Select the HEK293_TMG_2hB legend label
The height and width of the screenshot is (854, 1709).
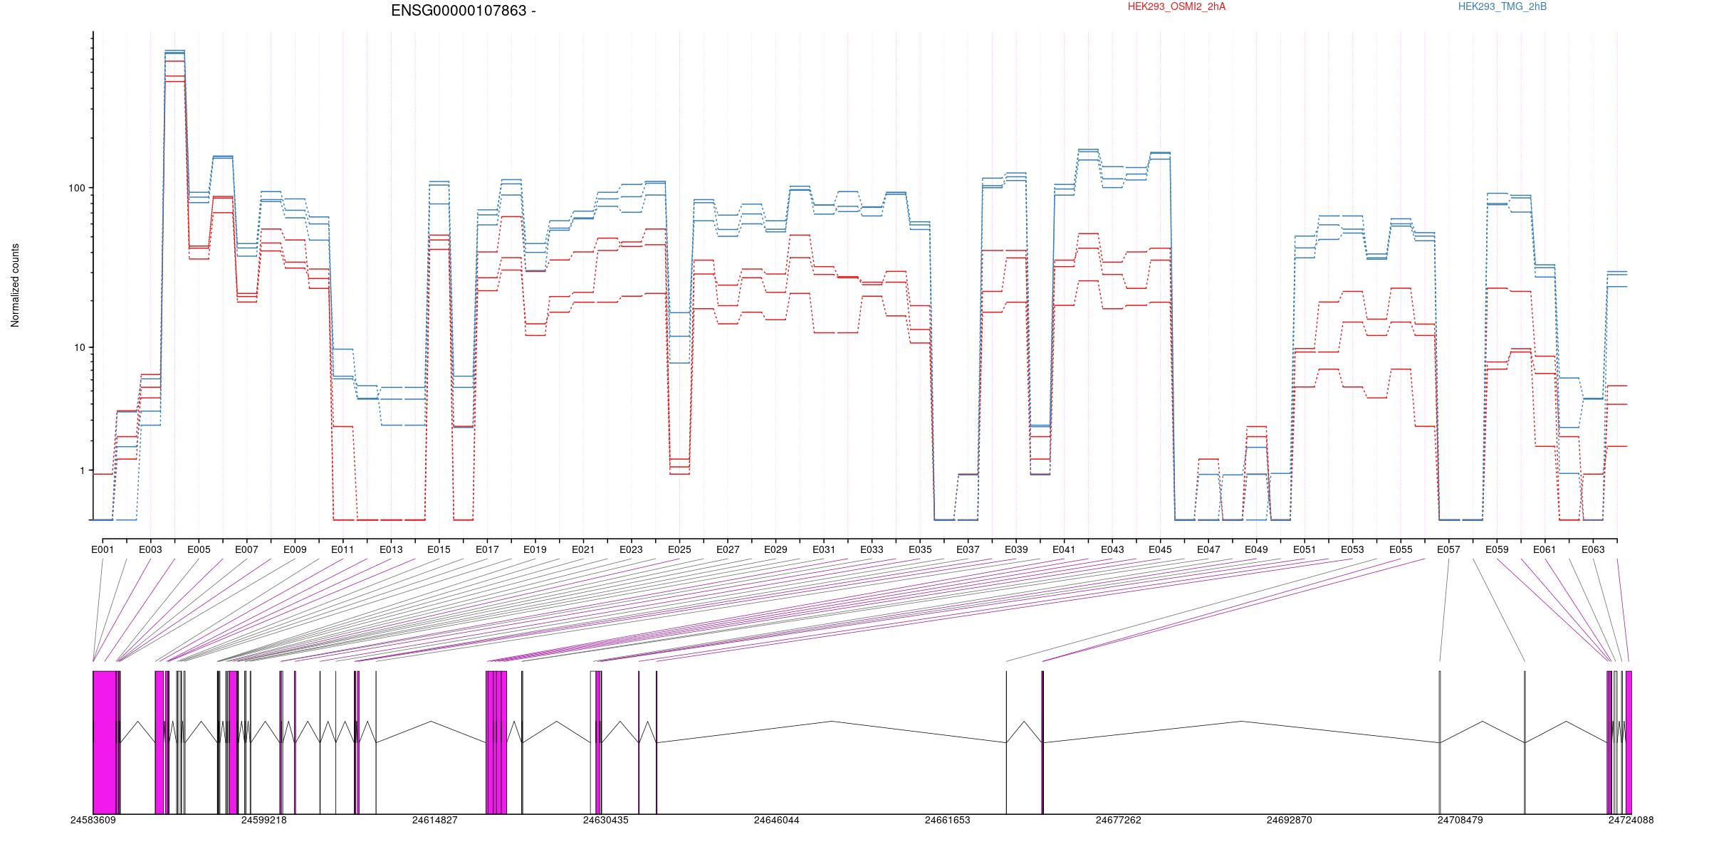click(1502, 6)
